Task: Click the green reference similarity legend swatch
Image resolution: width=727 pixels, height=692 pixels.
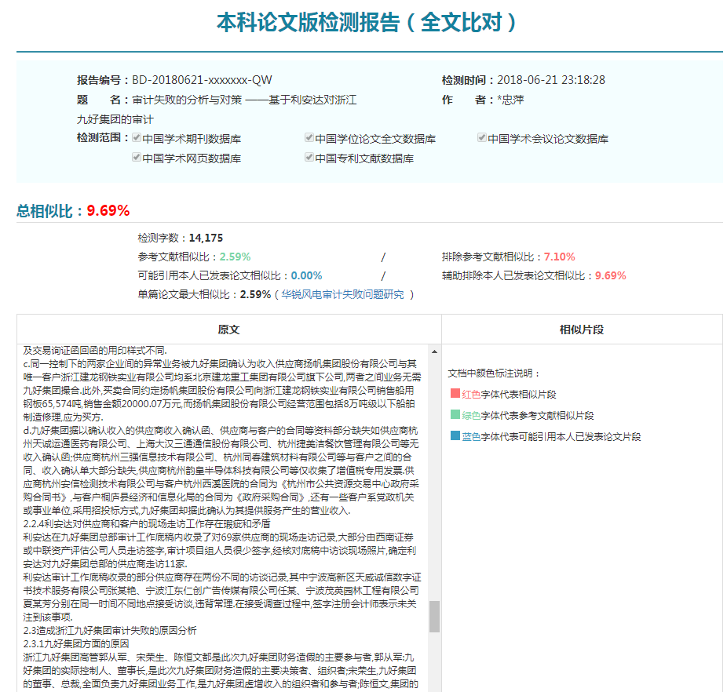Action: [x=454, y=416]
